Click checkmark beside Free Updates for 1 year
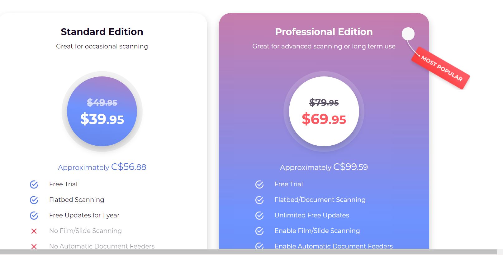 (34, 216)
